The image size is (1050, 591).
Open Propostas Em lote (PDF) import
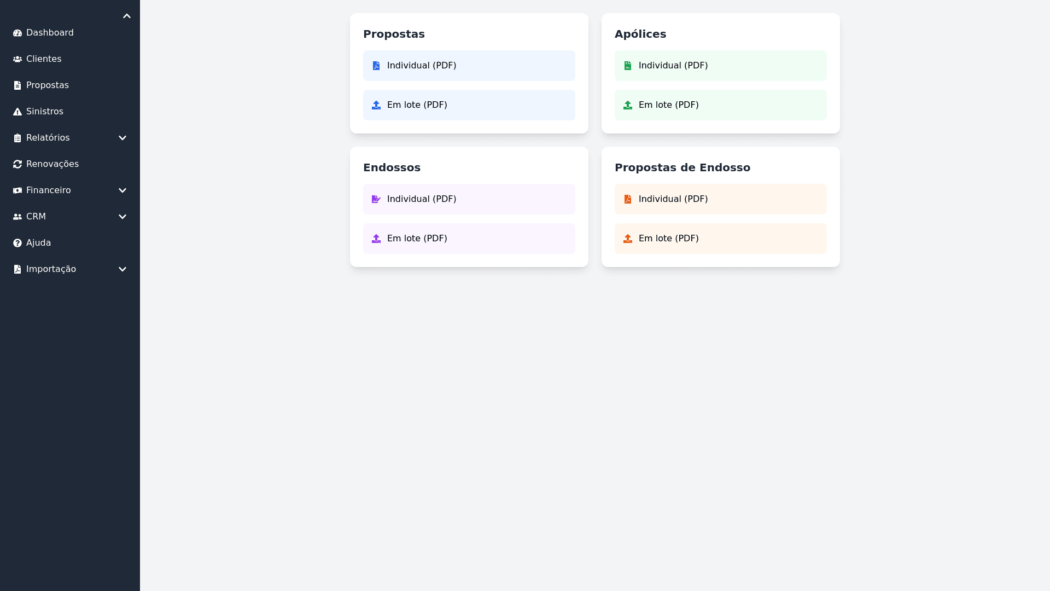coord(469,105)
